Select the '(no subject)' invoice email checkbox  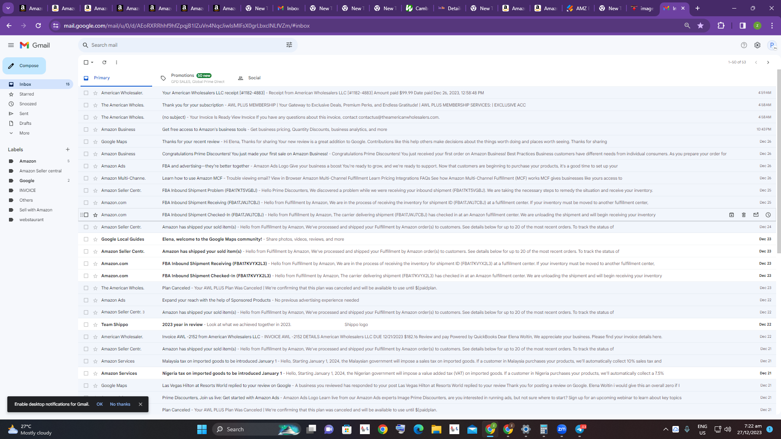coord(86,117)
